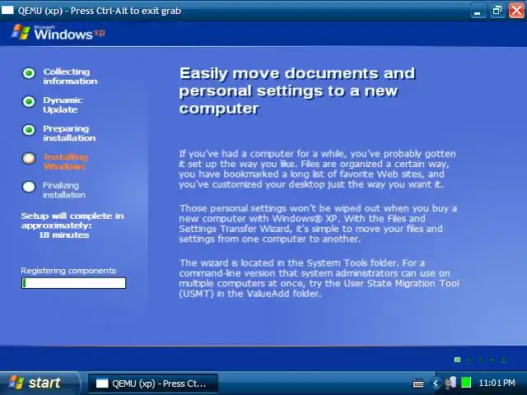Click the Preparing installation label
The width and height of the screenshot is (527, 395).
click(x=69, y=133)
